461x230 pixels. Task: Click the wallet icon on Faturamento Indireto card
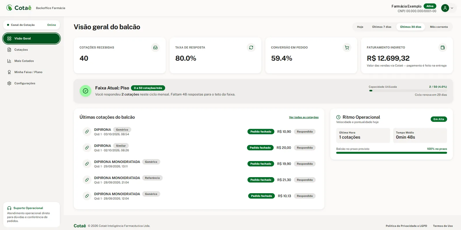click(443, 47)
